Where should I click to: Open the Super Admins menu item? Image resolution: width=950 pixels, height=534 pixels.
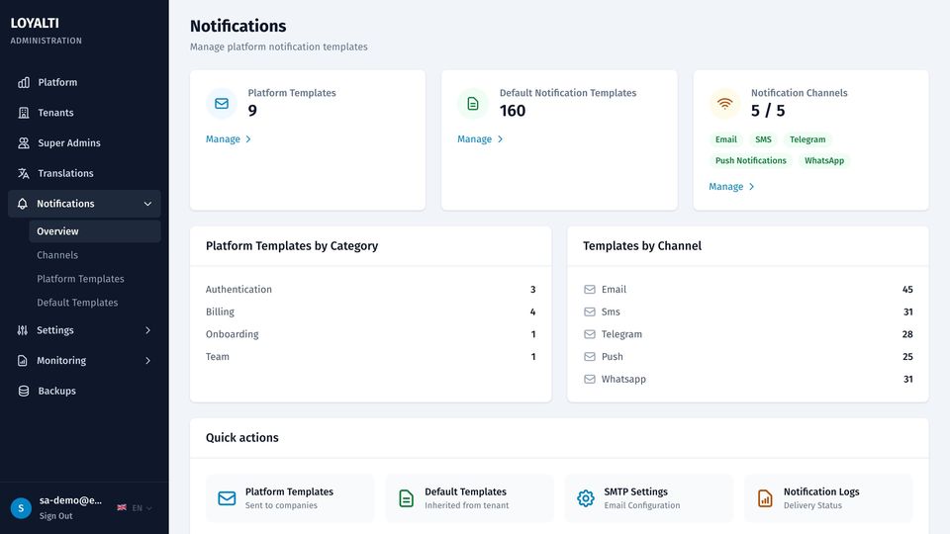pyautogui.click(x=84, y=142)
